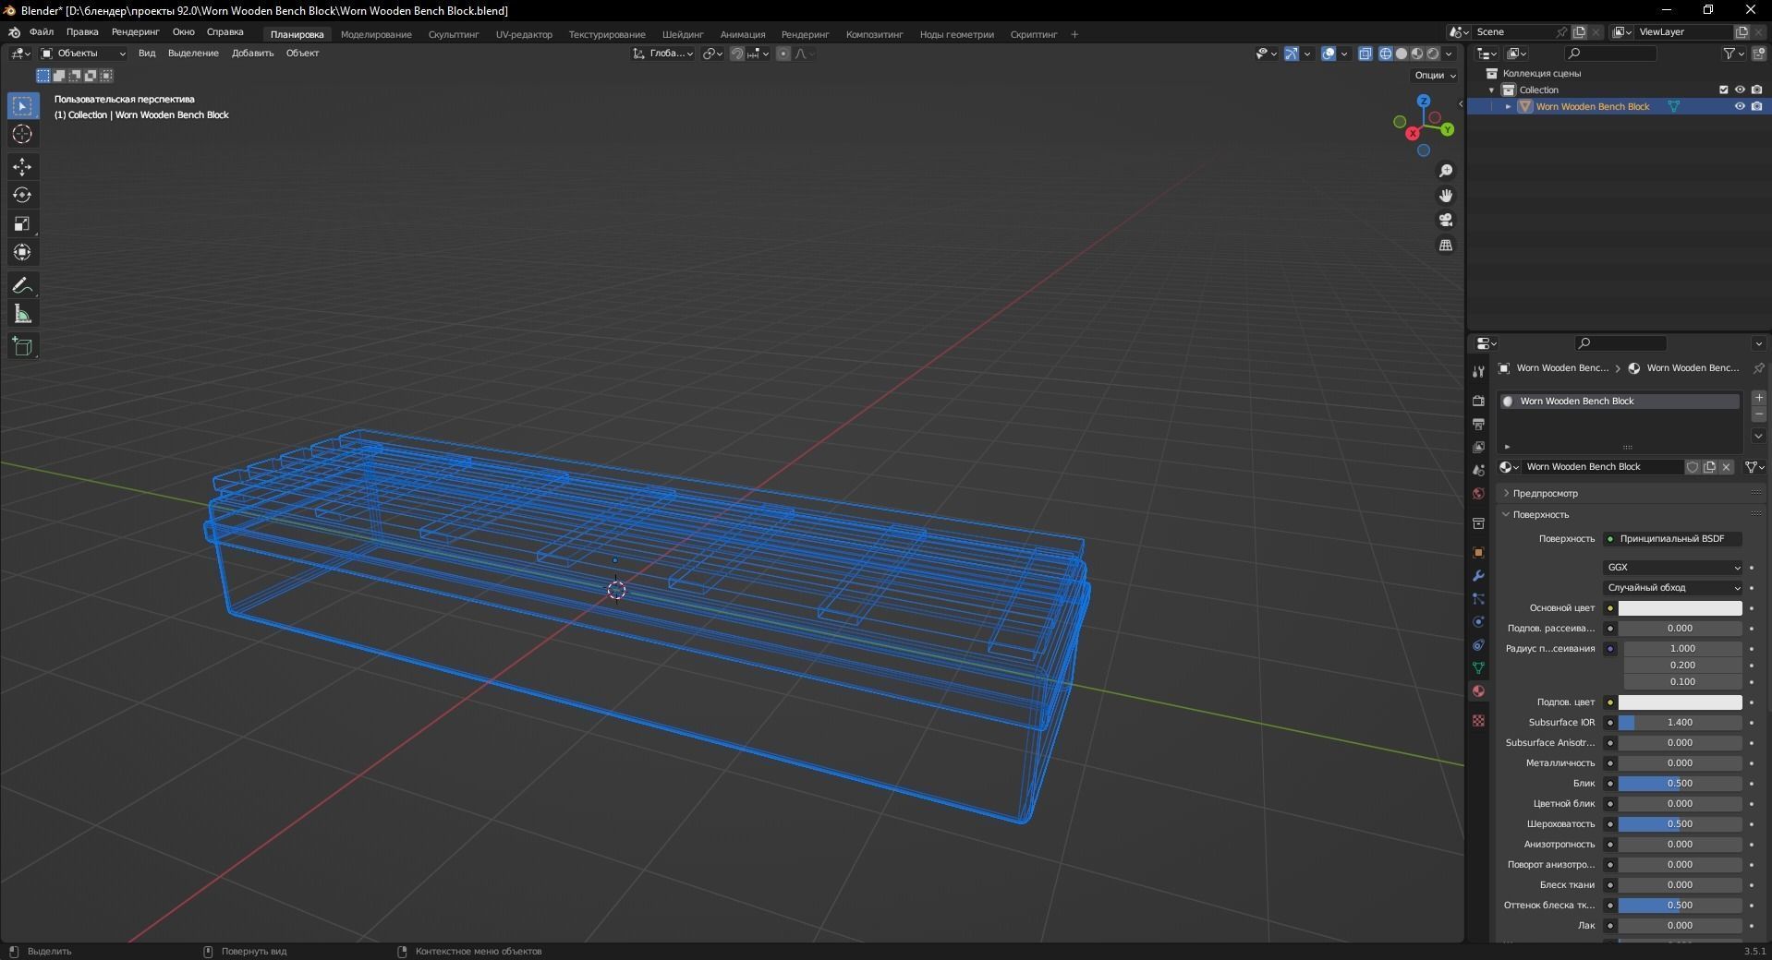1772x960 pixels.
Task: Open the Object properties tab
Action: point(1478,552)
